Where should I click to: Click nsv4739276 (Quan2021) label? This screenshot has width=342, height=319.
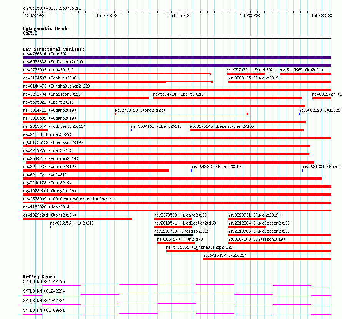point(47,150)
